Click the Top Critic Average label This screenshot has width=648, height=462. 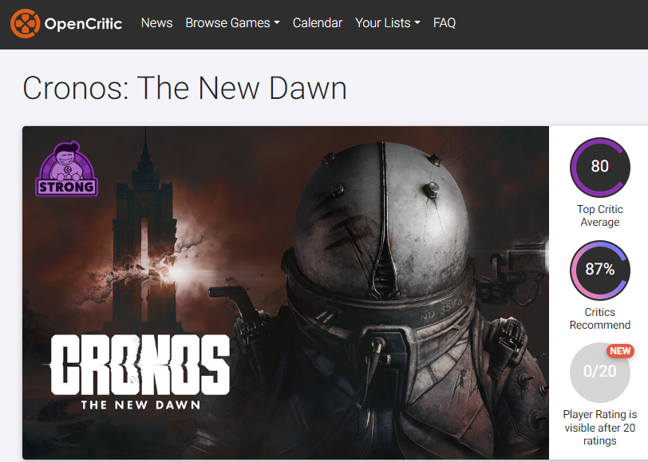[x=599, y=215]
